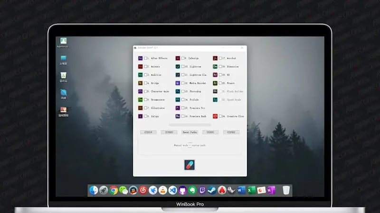Click the CC2022 preset button

click(x=231, y=132)
